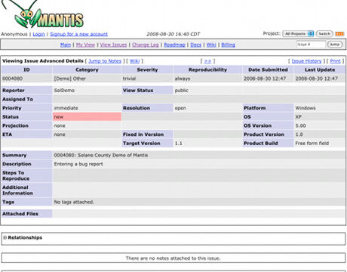Image resolution: width=347 pixels, height=272 pixels.
Task: Go to next issue with >> link
Action: pyautogui.click(x=207, y=61)
